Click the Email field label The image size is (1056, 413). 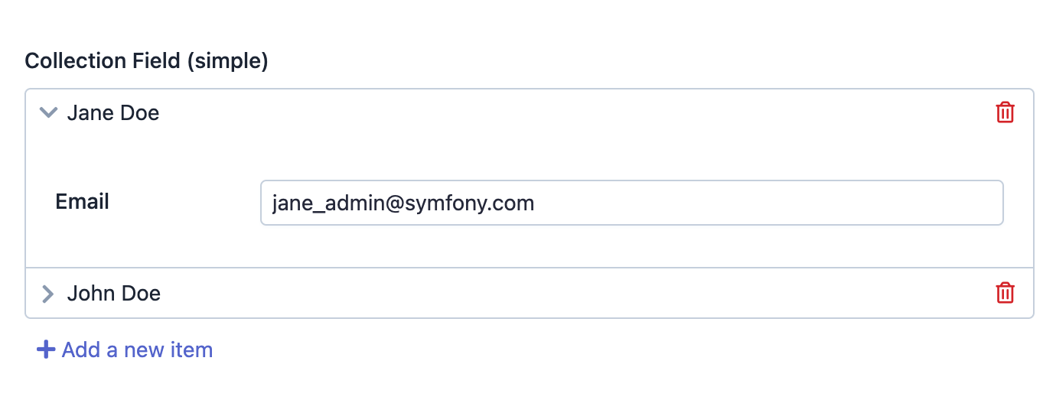click(x=83, y=202)
